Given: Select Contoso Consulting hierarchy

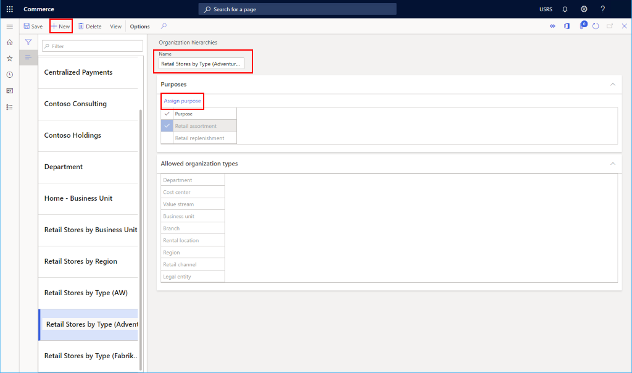Looking at the screenshot, I should 88,104.
